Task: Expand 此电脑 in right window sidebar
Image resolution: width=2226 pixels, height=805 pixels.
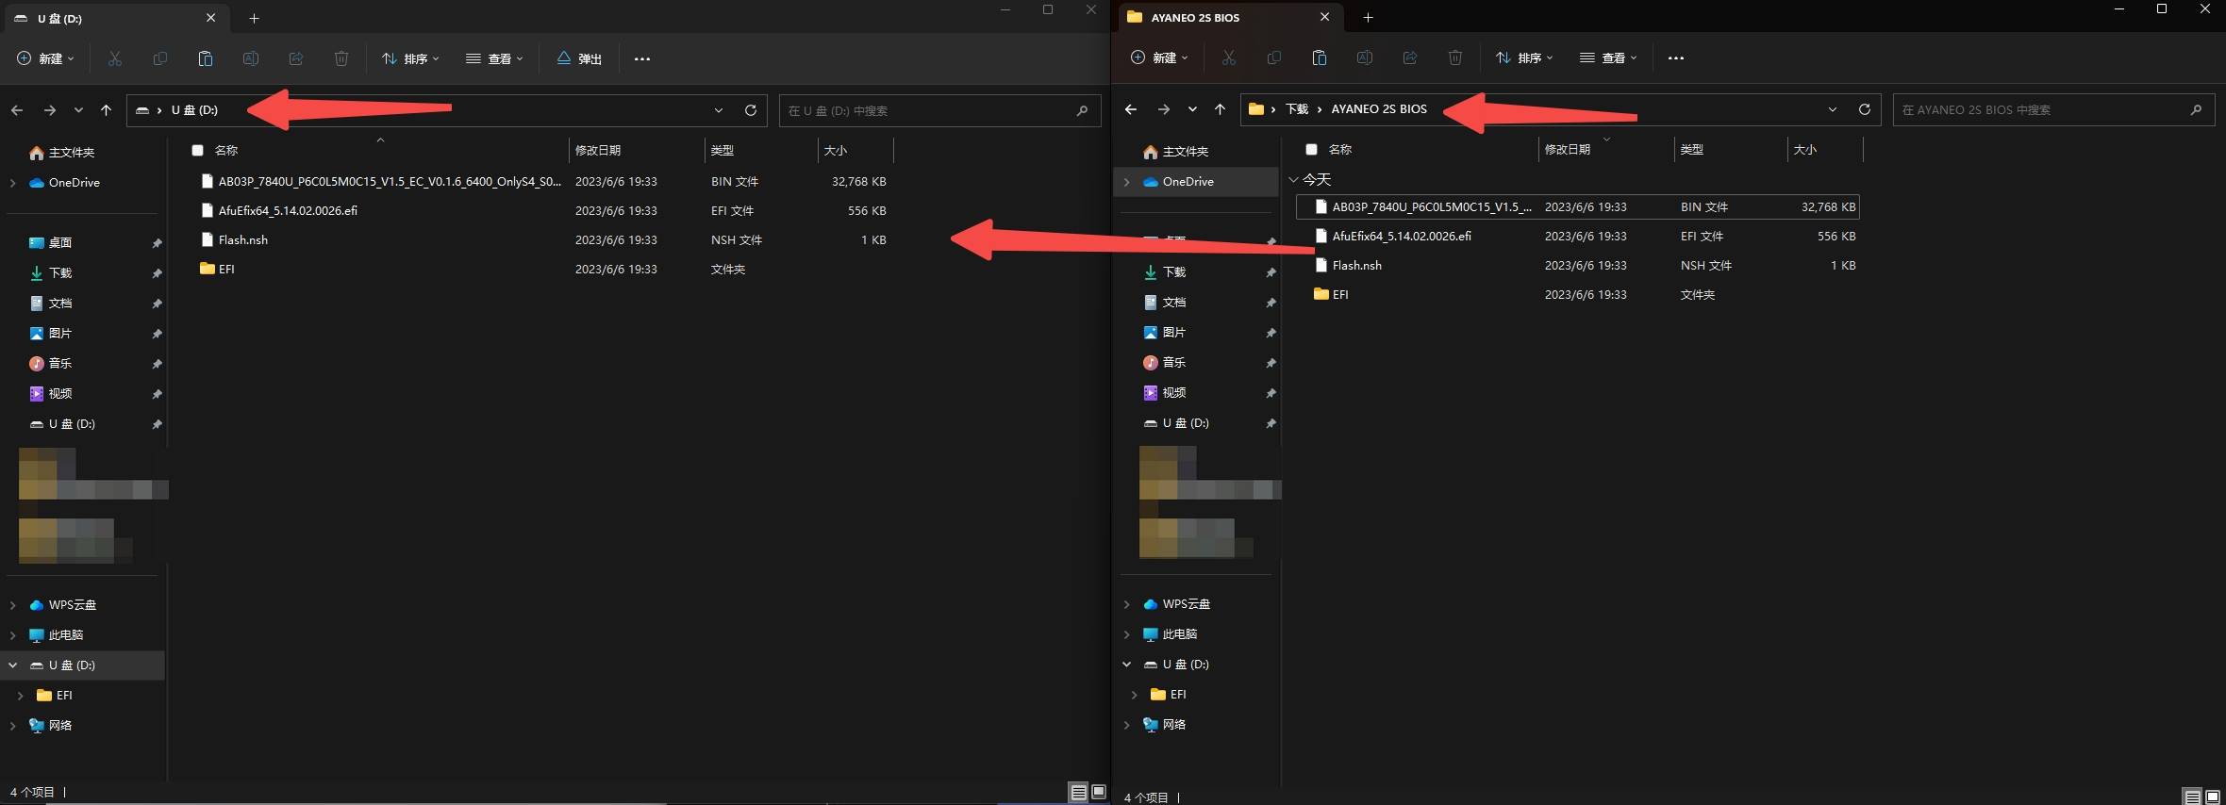Action: (1127, 634)
